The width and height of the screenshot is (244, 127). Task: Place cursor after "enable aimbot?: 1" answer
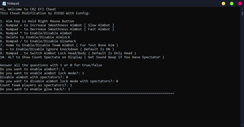tap(64, 69)
